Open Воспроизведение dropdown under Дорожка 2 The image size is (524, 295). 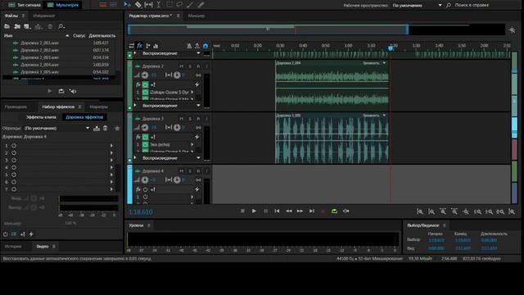pyautogui.click(x=171, y=106)
